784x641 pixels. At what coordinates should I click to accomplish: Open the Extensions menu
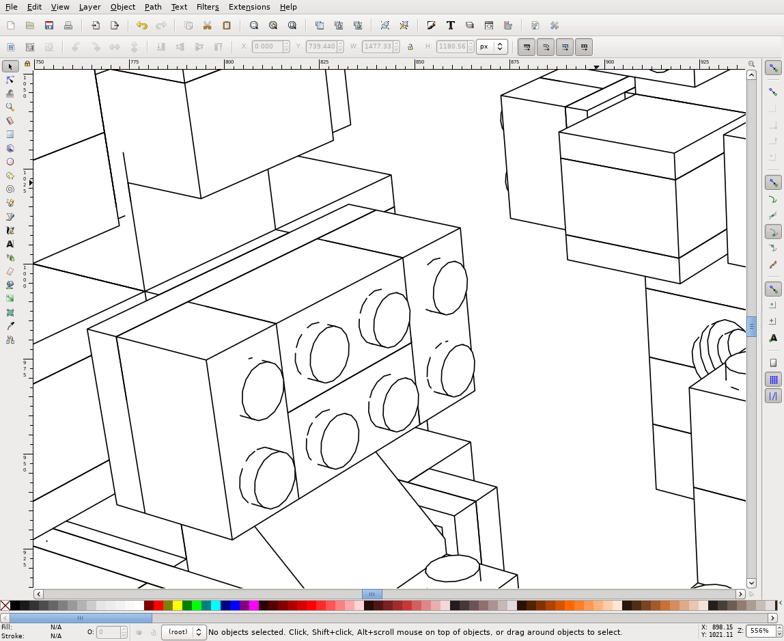[249, 7]
